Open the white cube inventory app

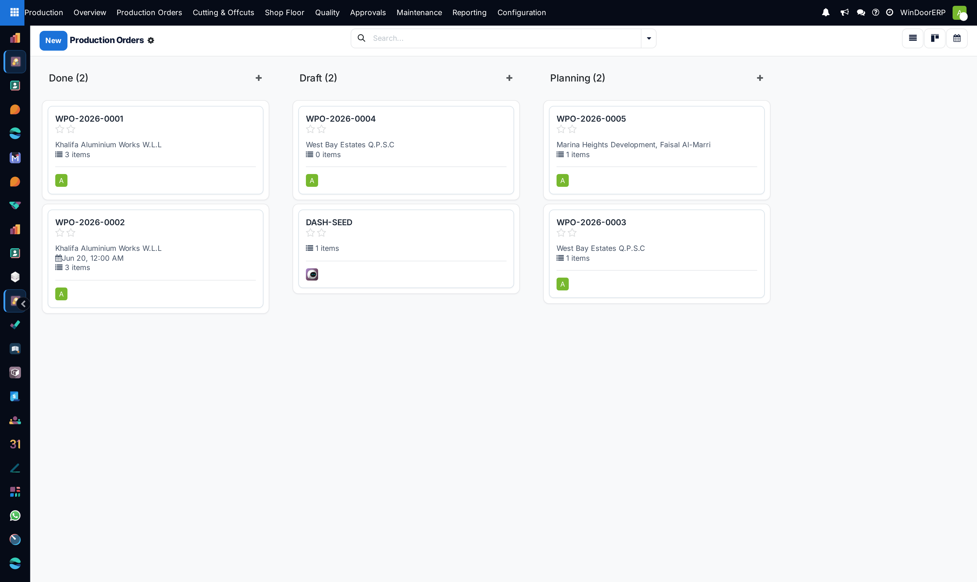pyautogui.click(x=15, y=277)
